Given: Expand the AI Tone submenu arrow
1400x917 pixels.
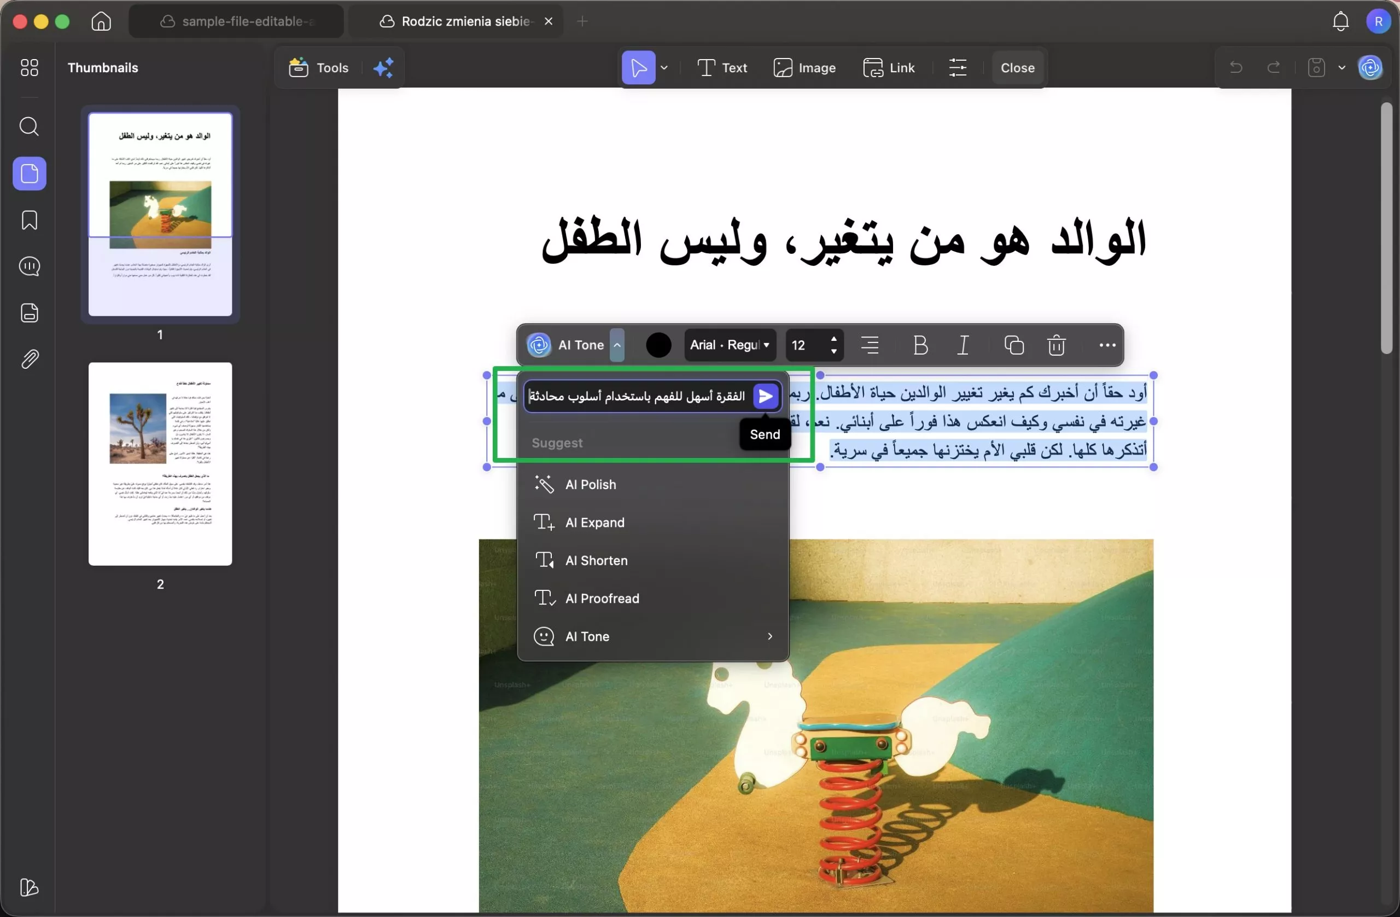Looking at the screenshot, I should [x=769, y=636].
